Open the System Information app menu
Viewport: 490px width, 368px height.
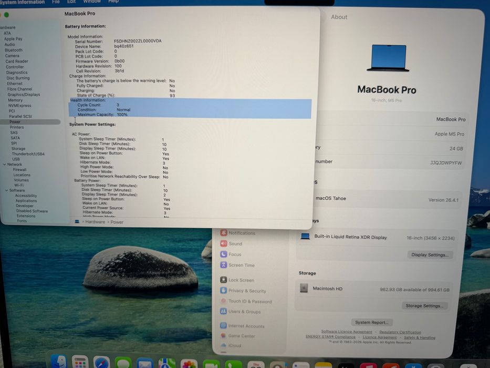click(22, 2)
